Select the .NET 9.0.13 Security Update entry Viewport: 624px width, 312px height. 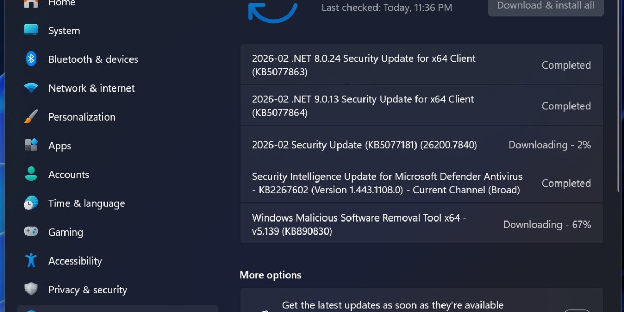tap(362, 106)
